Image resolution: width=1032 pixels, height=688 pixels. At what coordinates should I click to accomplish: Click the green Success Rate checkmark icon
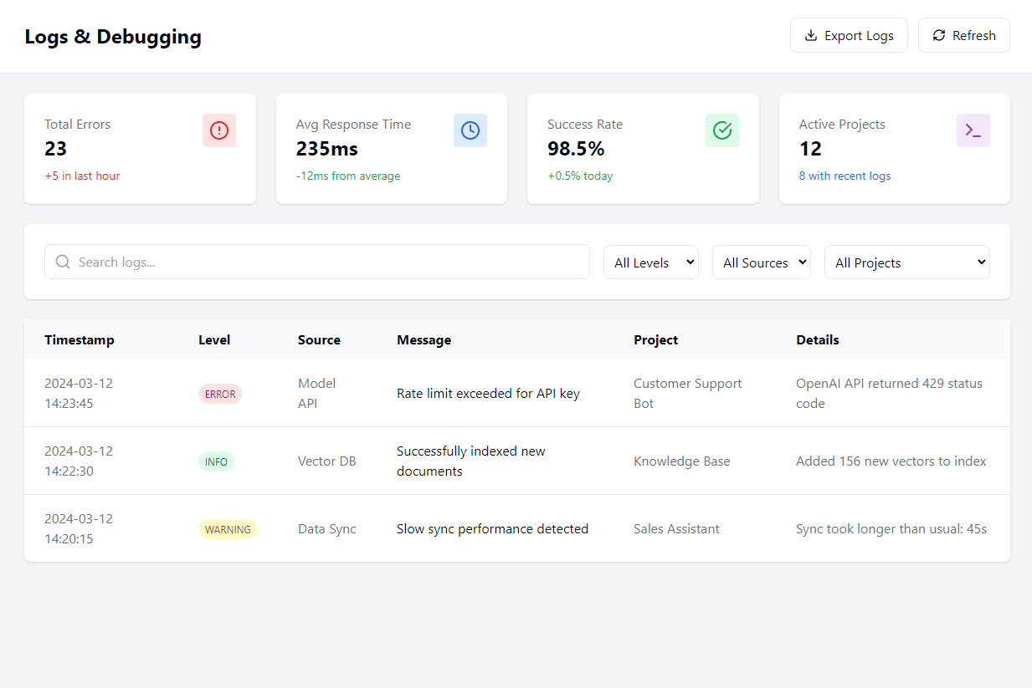pos(721,130)
